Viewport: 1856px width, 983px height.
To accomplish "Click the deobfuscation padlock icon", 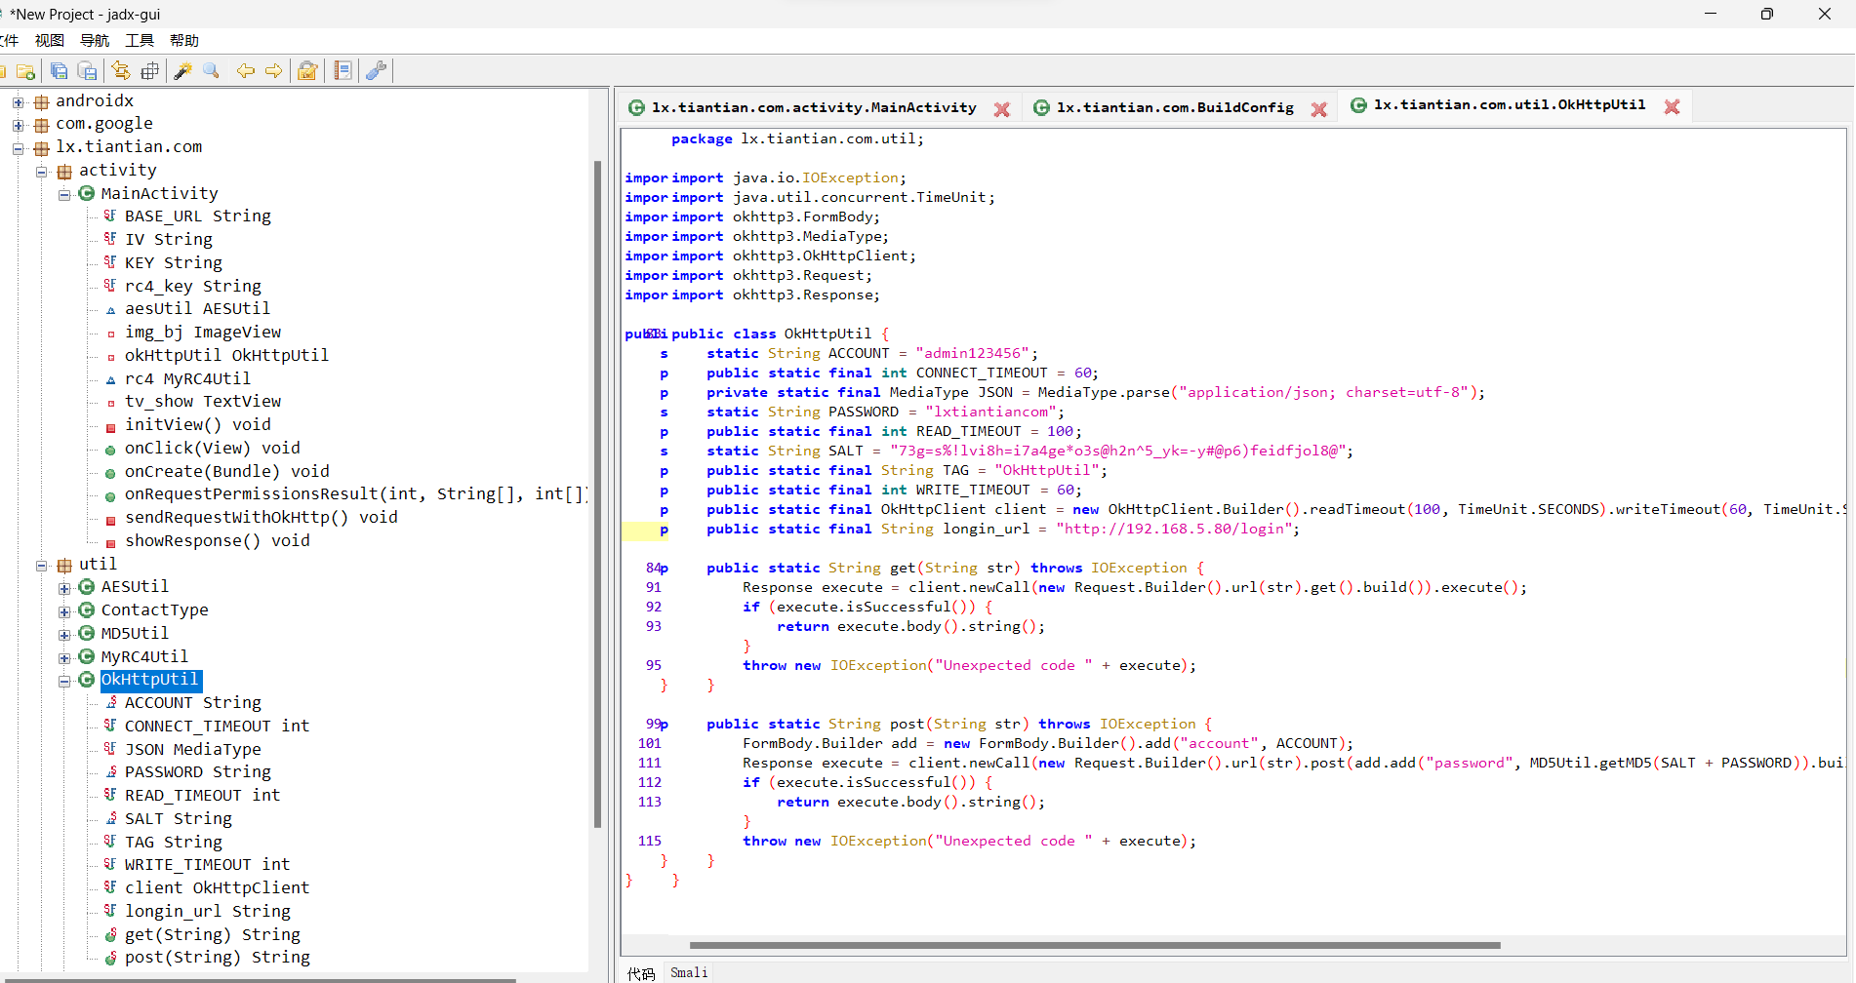I will click(307, 71).
